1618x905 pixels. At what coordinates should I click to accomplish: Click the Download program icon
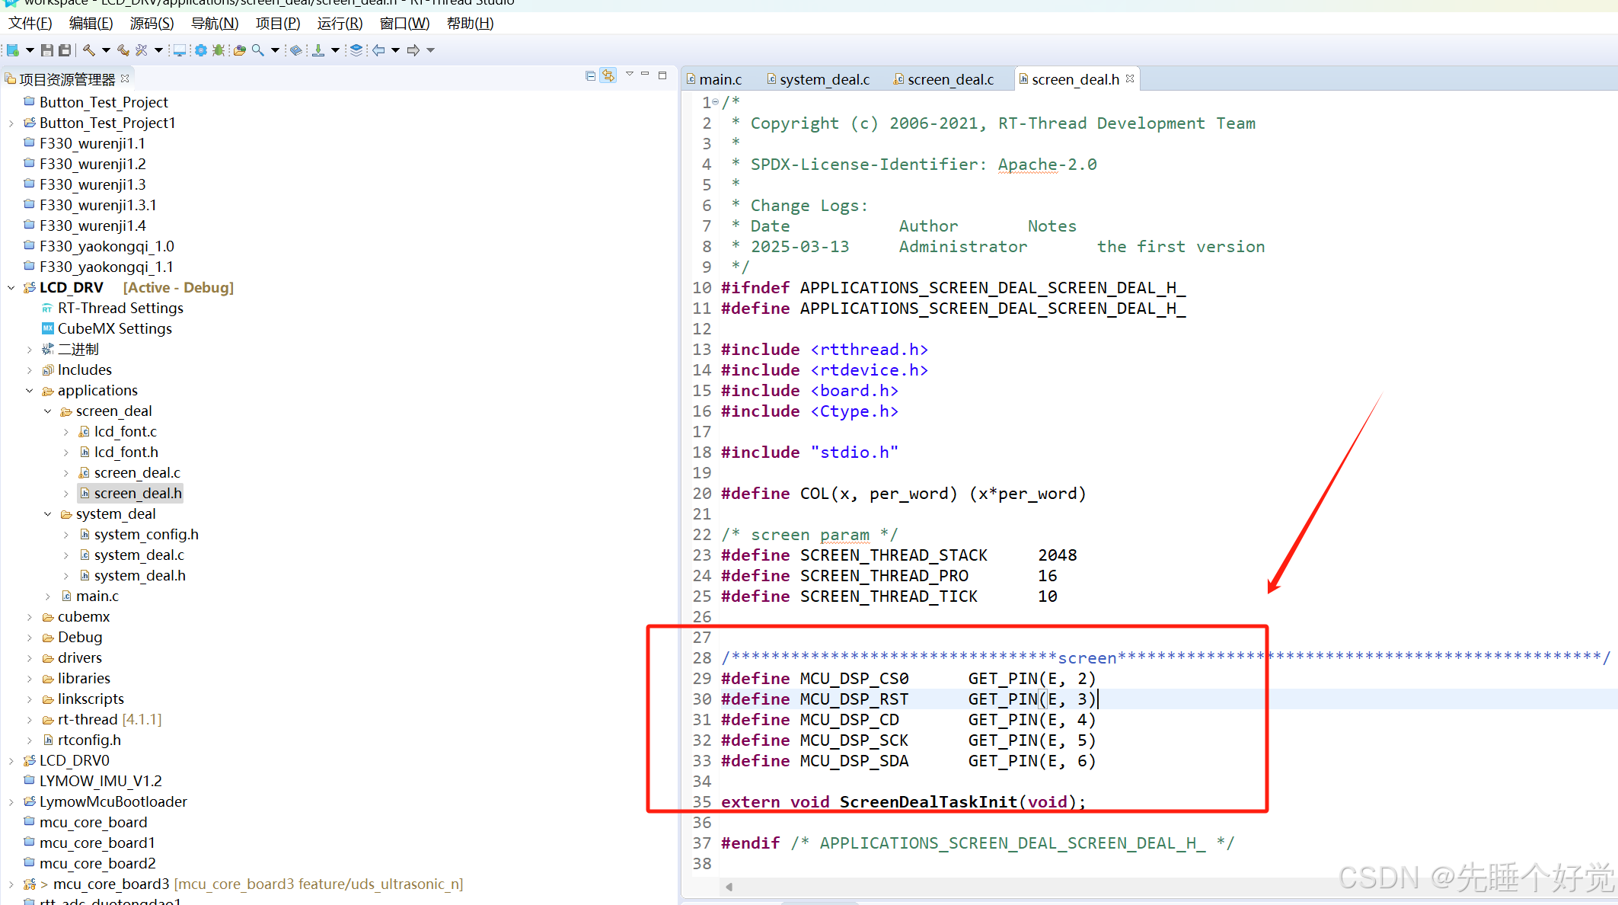click(x=318, y=50)
